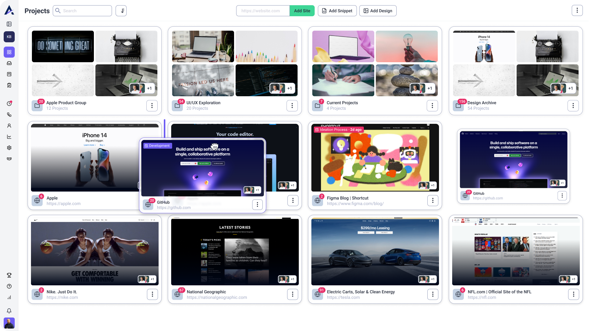The height and width of the screenshot is (331, 589).
Task: Open the mask icon in sidebar
Action: point(9,159)
